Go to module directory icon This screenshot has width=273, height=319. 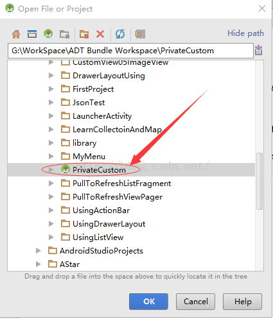(x=64, y=34)
